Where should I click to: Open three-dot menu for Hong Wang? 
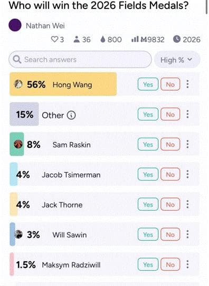pos(187,84)
